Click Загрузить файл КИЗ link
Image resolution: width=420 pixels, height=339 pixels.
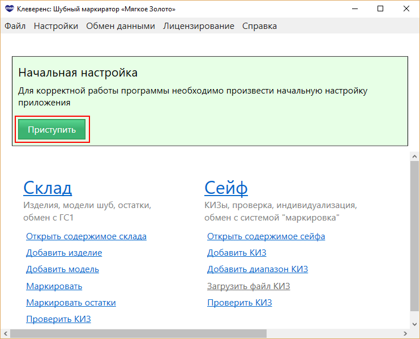coord(248,286)
